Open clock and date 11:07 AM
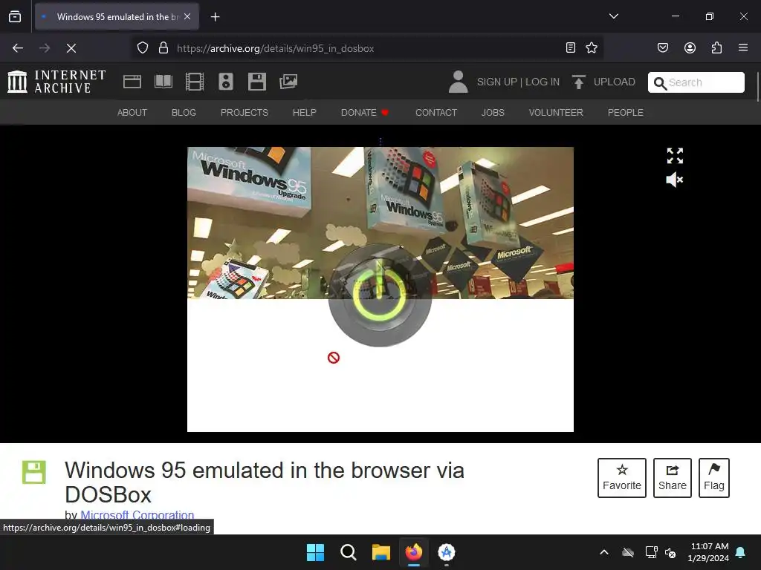This screenshot has width=761, height=570. (708, 552)
